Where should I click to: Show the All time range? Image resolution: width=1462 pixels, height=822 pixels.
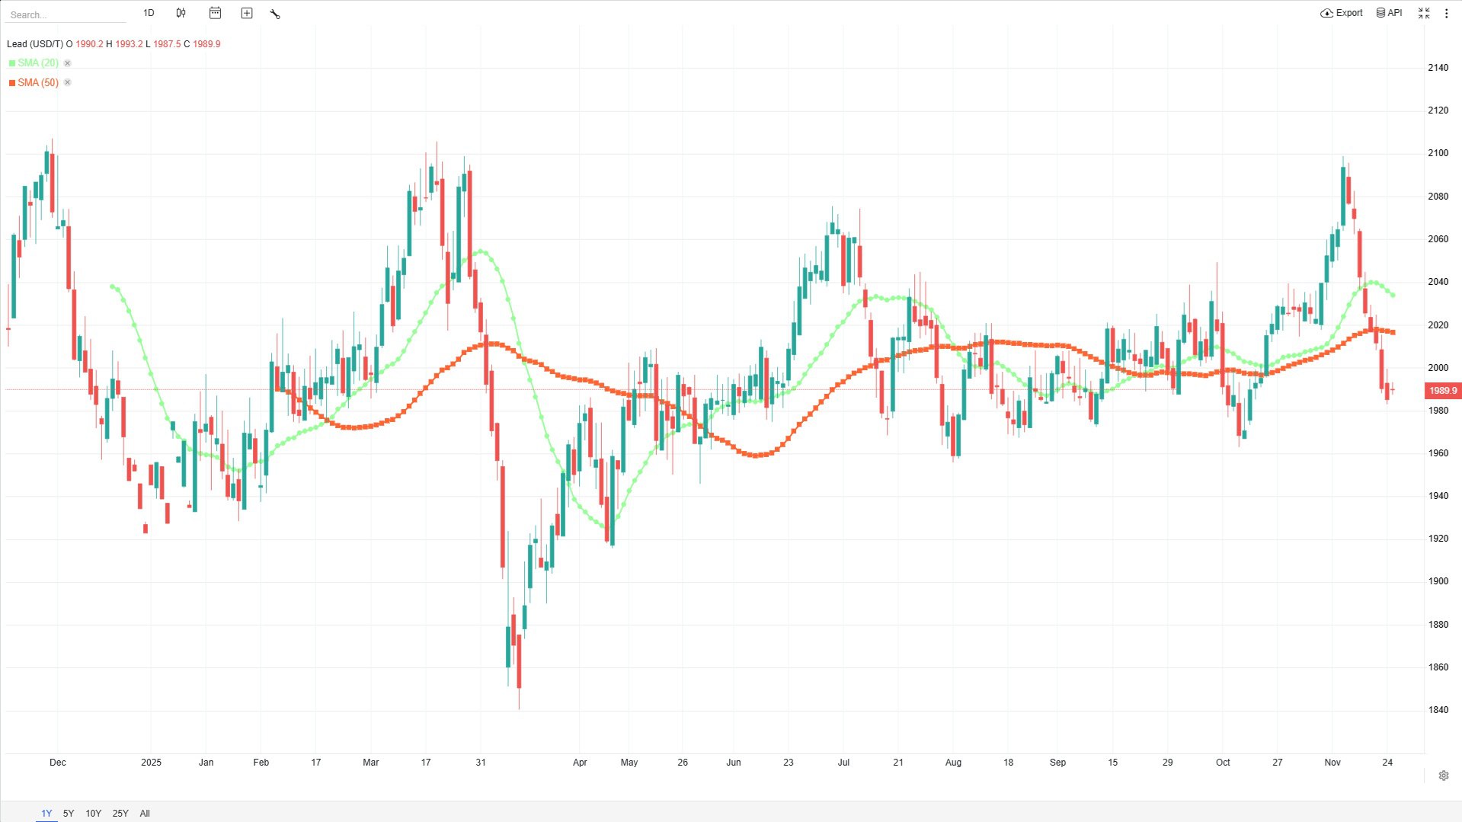pyautogui.click(x=145, y=813)
